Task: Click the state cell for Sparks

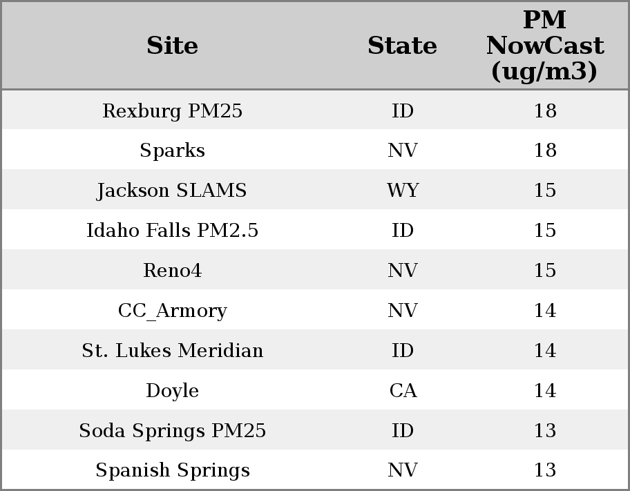Action: [x=403, y=151]
